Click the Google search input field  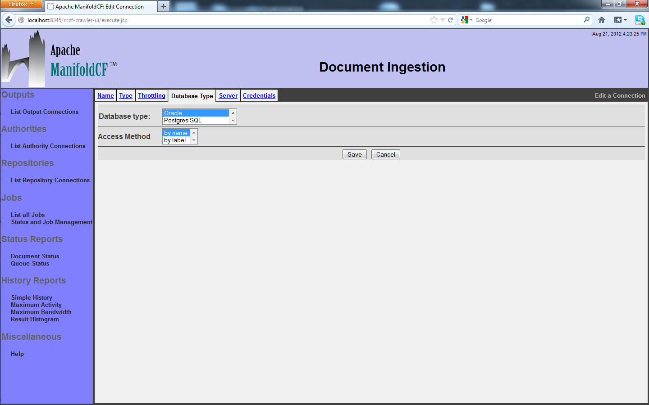tap(527, 20)
